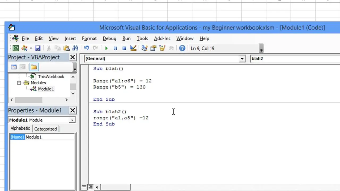Click the VBA menu bar control icon
The height and width of the screenshot is (191, 340).
coord(15,38)
